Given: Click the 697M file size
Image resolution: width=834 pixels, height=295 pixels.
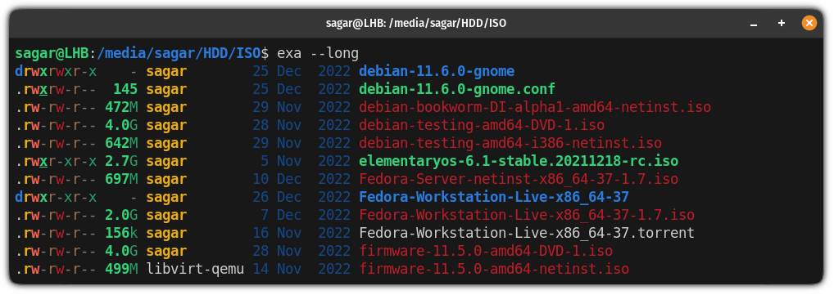Looking at the screenshot, I should pos(121,179).
